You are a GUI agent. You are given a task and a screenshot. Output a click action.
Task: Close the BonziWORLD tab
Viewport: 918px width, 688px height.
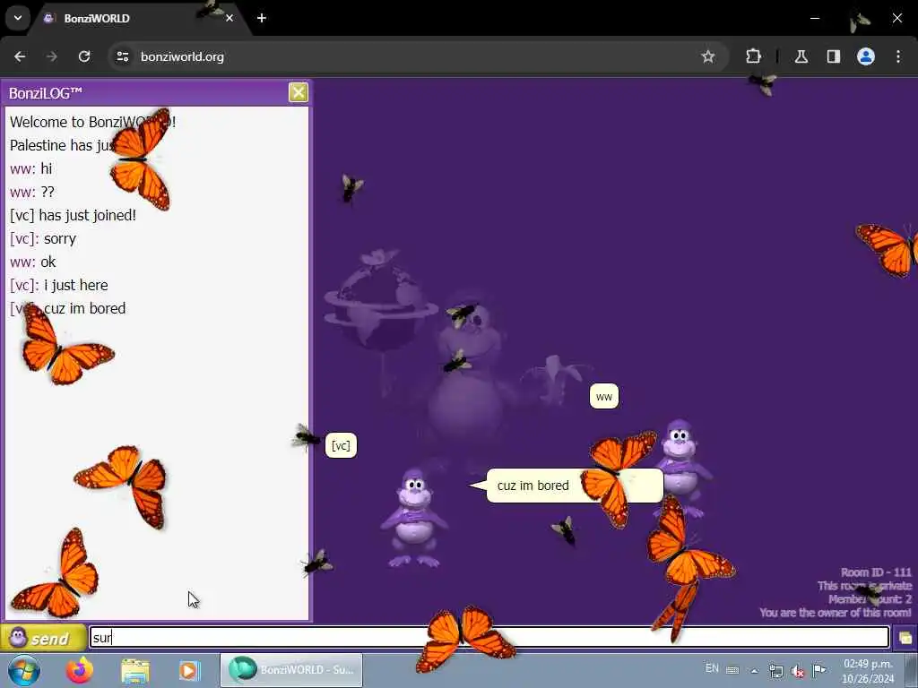point(229,18)
